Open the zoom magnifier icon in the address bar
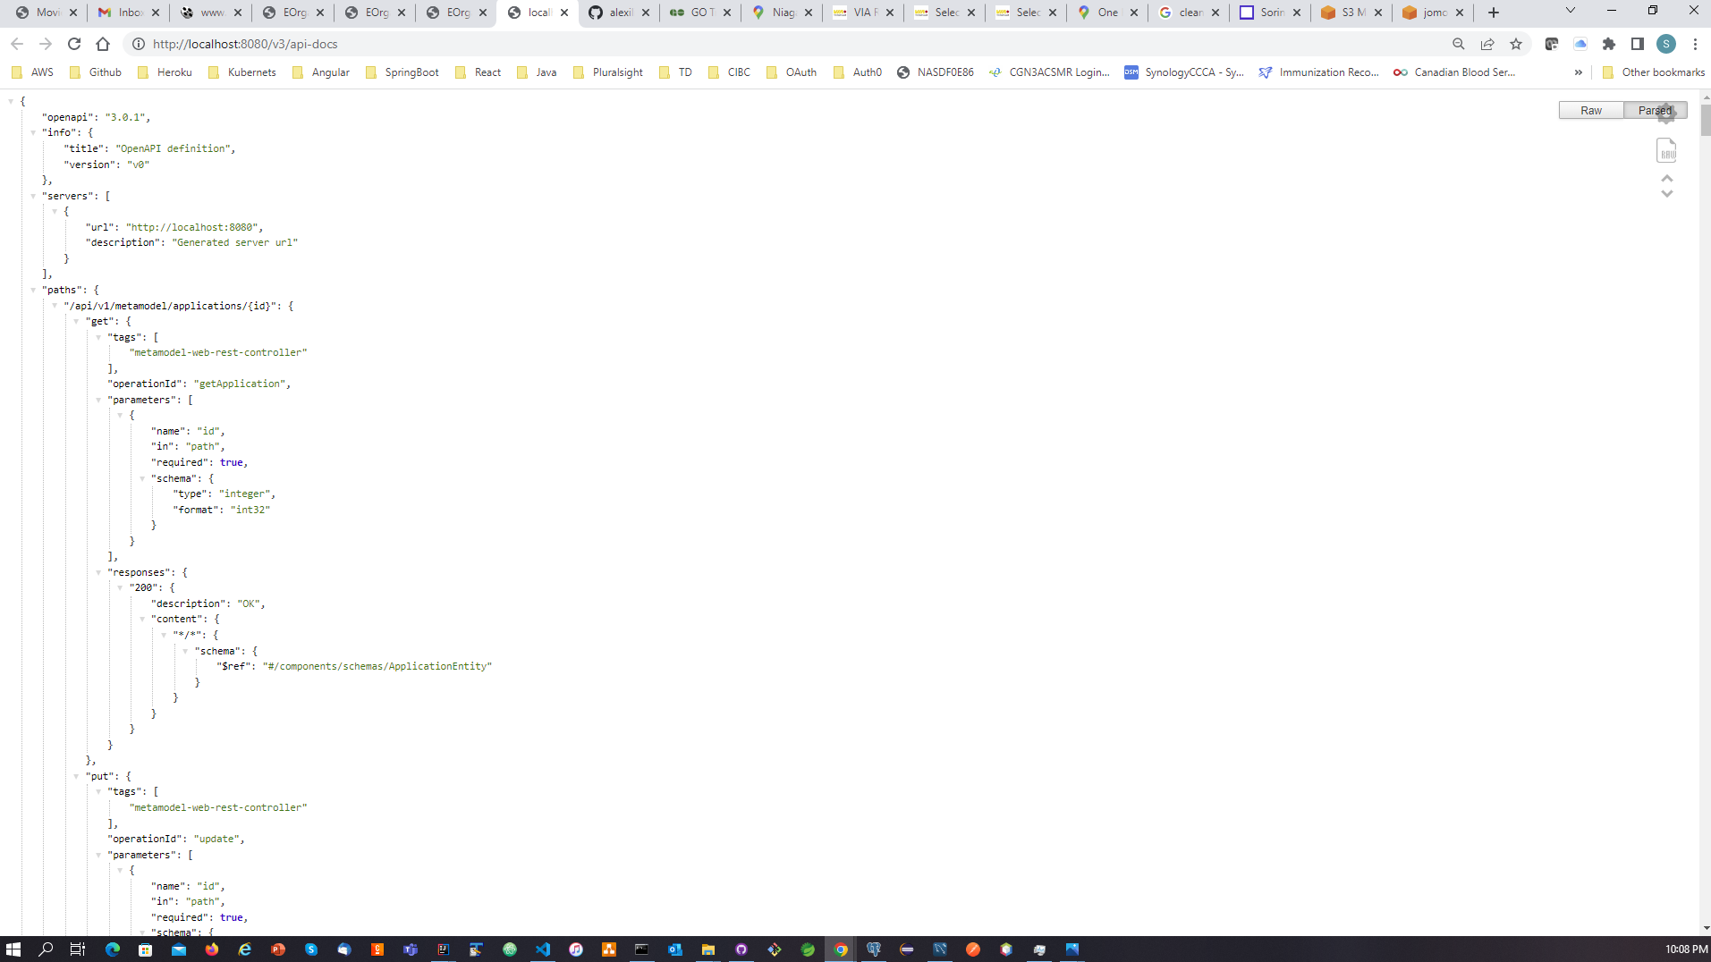Screen dimensions: 1711x962 click(x=1459, y=44)
